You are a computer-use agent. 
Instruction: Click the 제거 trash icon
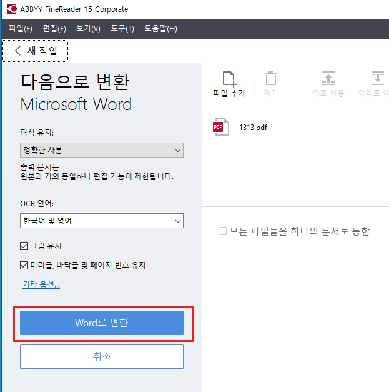(x=271, y=79)
